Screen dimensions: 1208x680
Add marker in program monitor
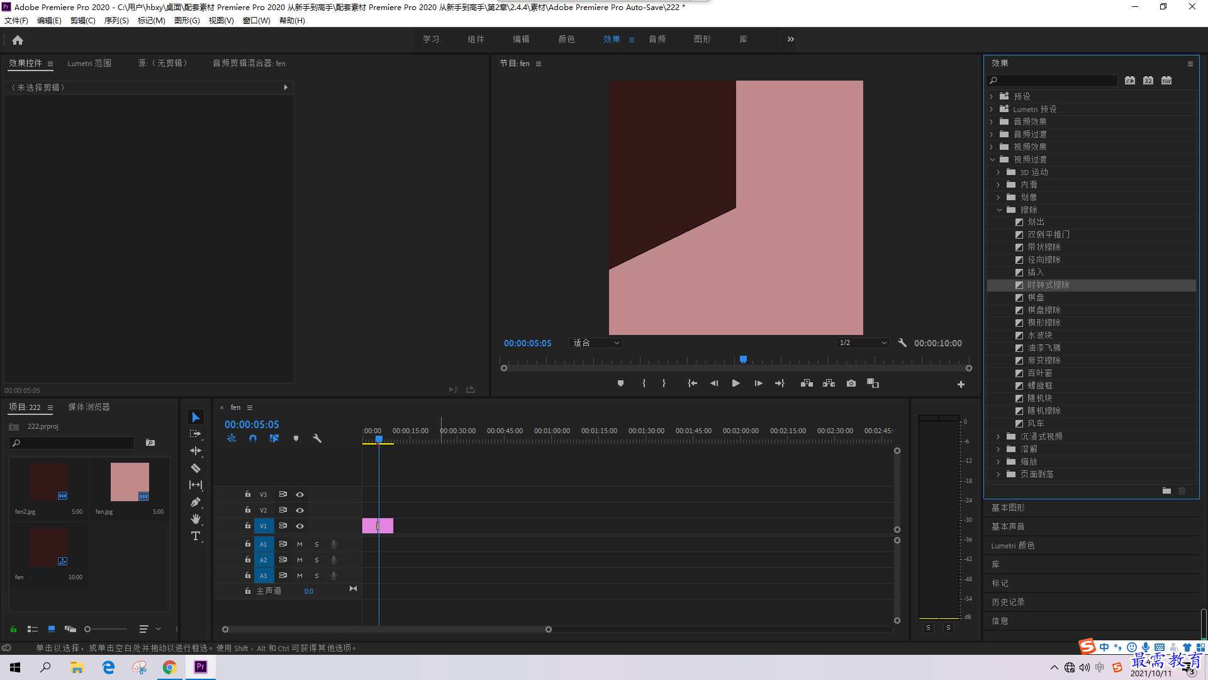[x=620, y=383]
